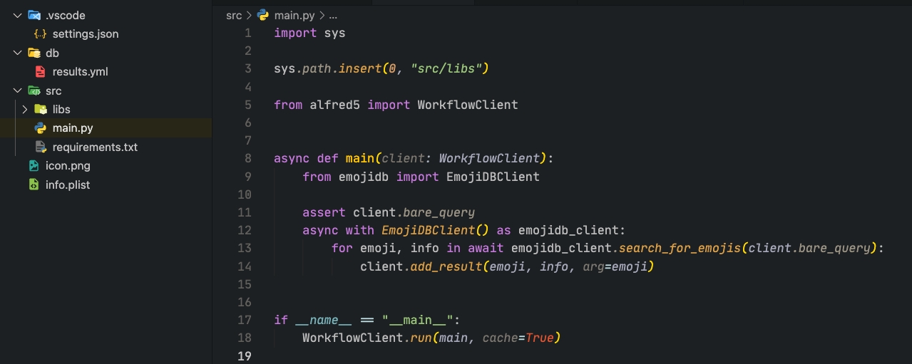Viewport: 912px width, 364px height.
Task: Click the icon.png image file icon
Action: (34, 166)
